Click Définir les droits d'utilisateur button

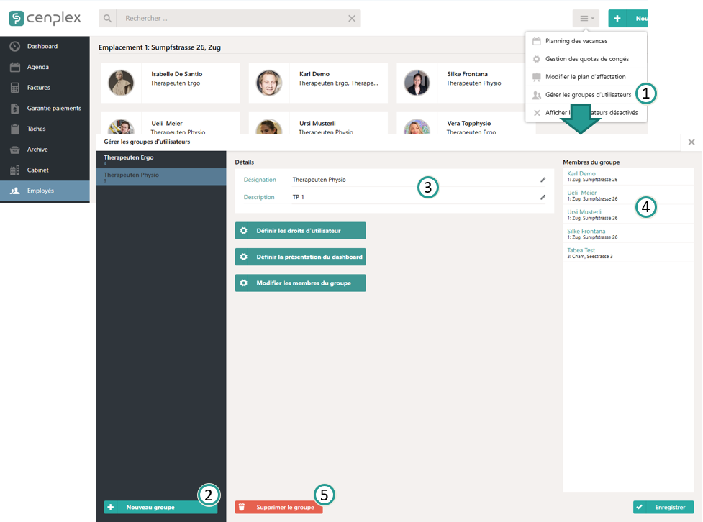pos(300,231)
